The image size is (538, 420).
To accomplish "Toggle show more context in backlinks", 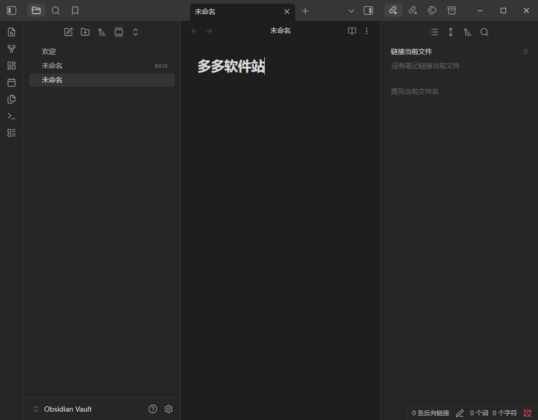I will [450, 32].
